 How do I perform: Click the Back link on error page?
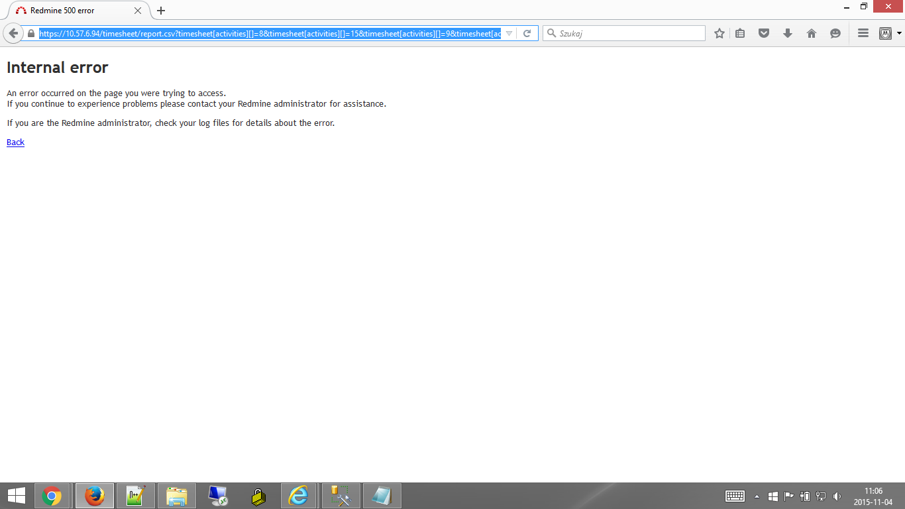pyautogui.click(x=15, y=142)
